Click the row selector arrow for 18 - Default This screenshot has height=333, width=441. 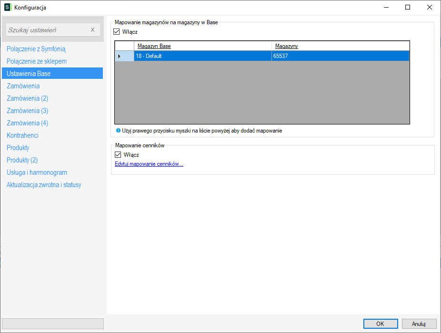click(120, 56)
